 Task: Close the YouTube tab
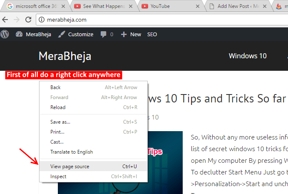click(x=198, y=6)
